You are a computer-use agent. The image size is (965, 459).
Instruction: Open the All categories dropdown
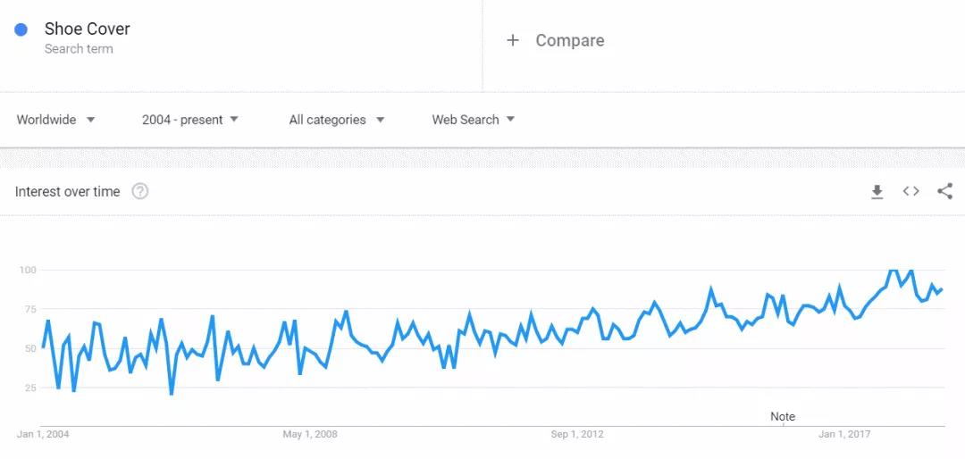(x=336, y=120)
